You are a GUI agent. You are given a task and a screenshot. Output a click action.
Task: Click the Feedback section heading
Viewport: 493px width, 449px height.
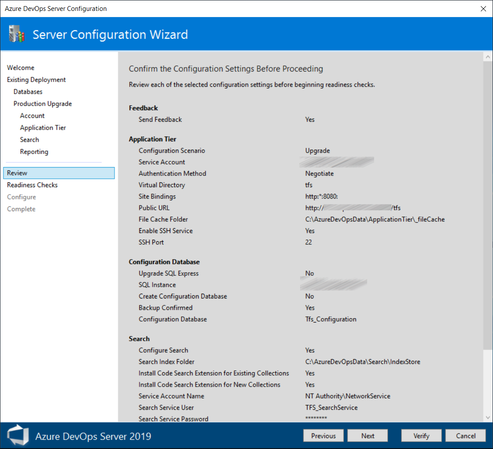click(x=143, y=108)
